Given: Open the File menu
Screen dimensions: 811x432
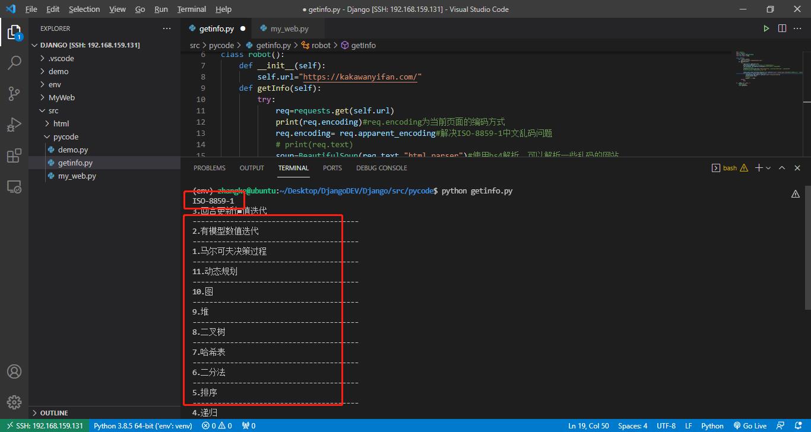Looking at the screenshot, I should 31,9.
